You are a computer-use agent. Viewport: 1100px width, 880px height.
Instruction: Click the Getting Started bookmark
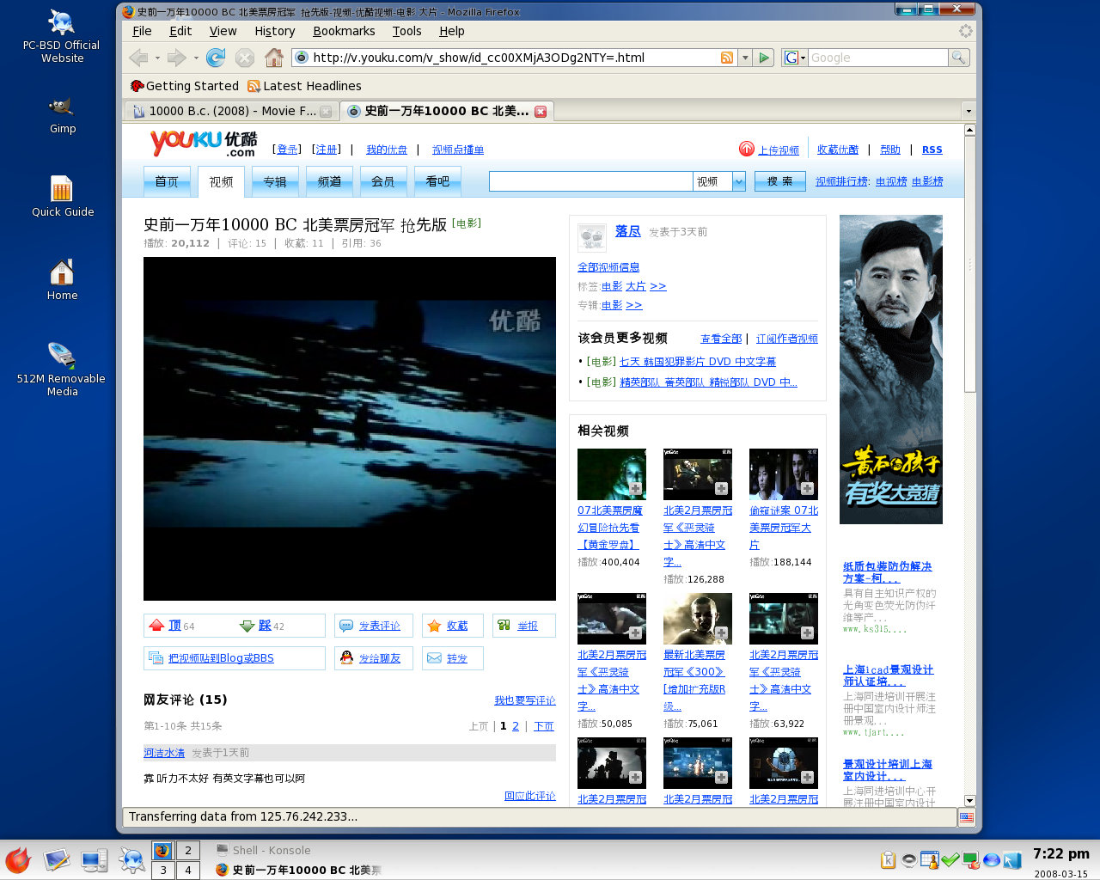[x=184, y=86]
